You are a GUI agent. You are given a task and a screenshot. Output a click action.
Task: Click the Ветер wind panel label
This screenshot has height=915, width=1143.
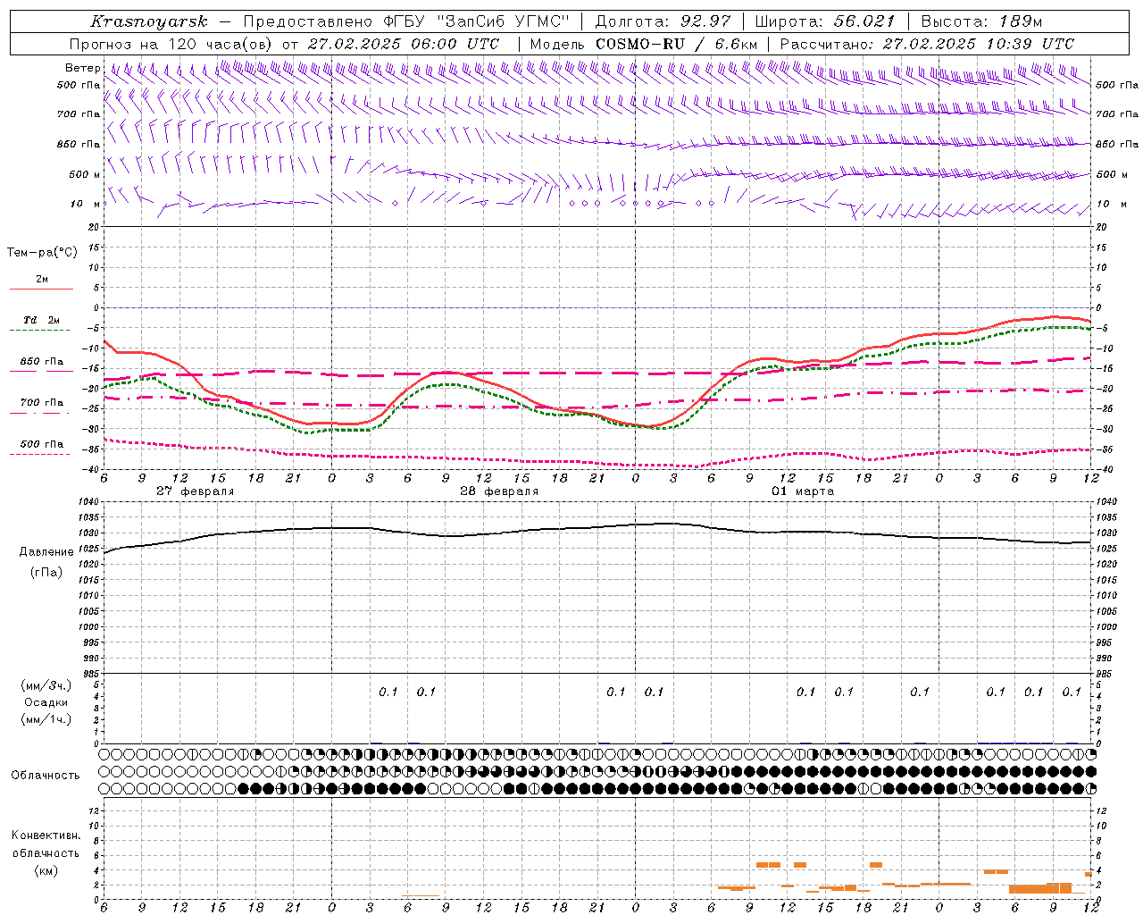click(82, 68)
